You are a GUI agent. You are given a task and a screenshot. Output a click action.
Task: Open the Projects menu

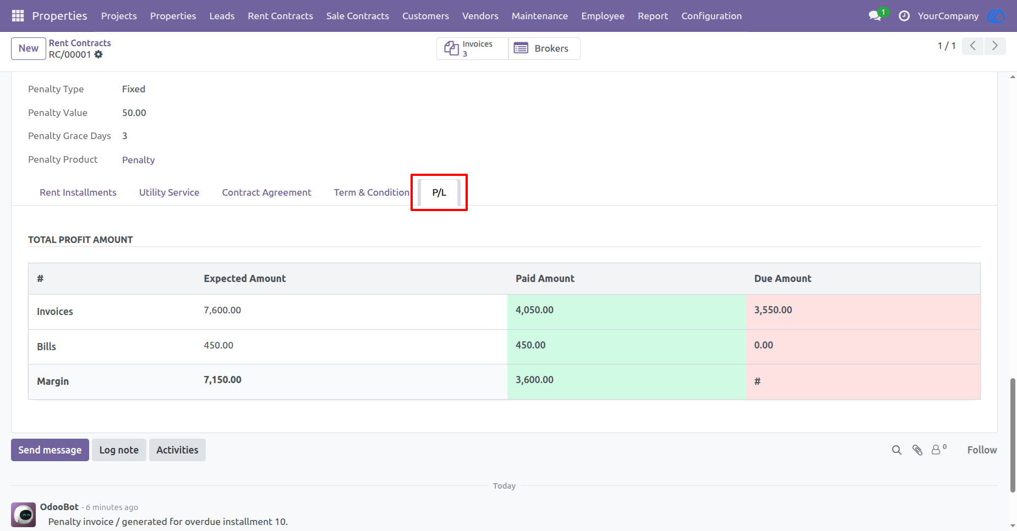119,16
